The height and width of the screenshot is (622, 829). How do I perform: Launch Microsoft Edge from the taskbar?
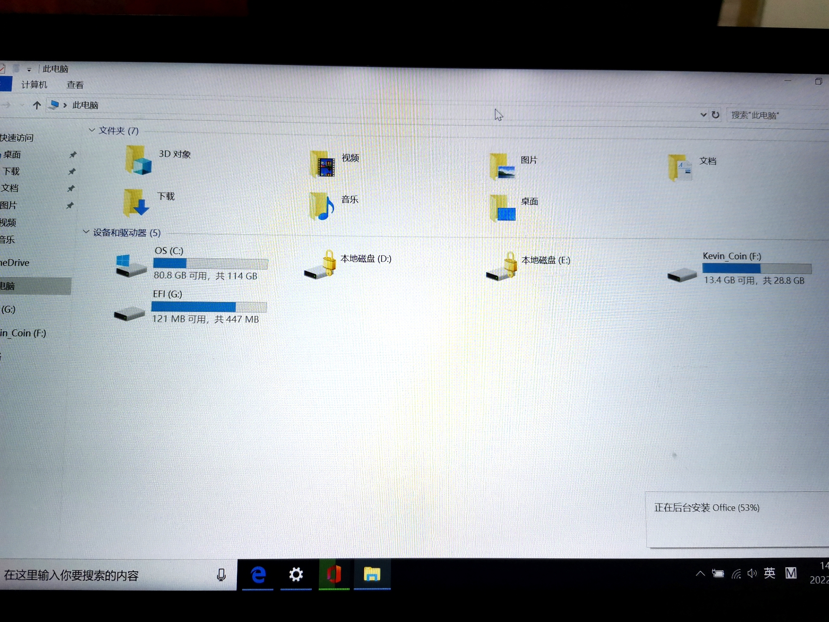(x=258, y=575)
